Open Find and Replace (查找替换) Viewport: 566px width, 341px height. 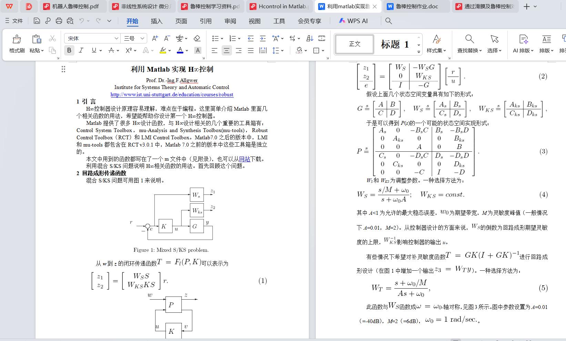469,44
